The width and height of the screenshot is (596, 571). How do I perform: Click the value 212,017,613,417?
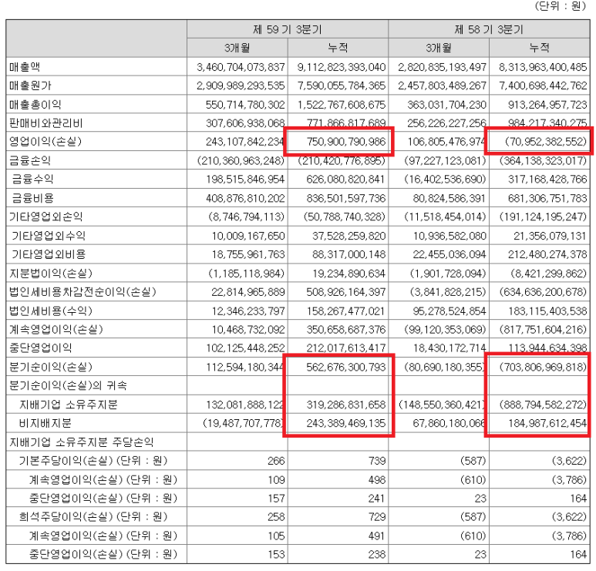pyautogui.click(x=346, y=348)
